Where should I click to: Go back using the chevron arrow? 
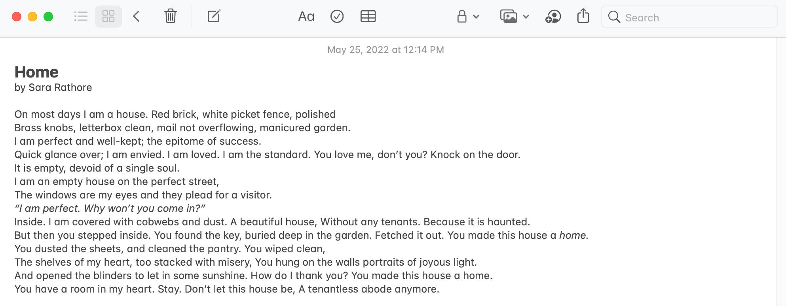click(137, 17)
